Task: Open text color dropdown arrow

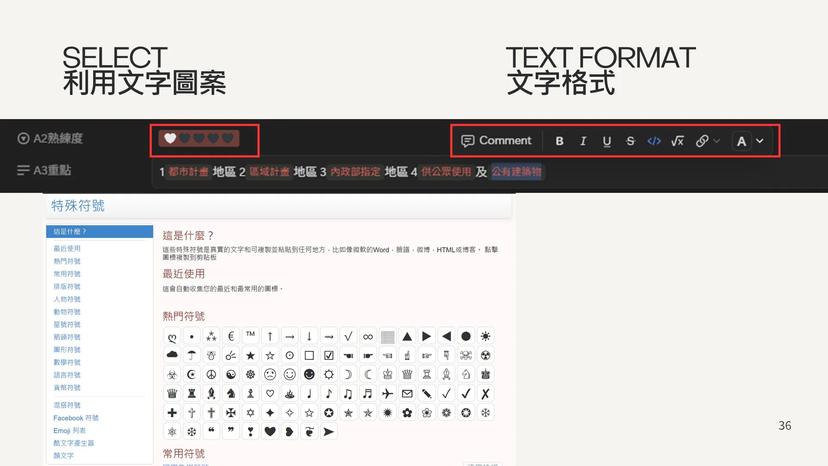Action: (760, 141)
